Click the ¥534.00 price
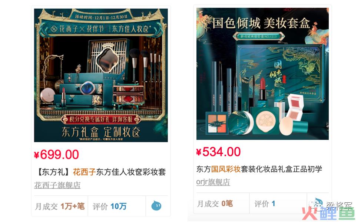 218,152
